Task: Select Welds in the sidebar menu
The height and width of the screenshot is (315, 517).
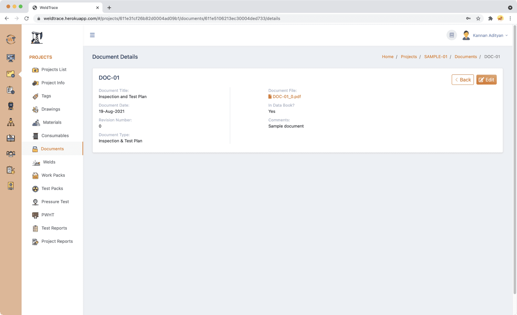Action: click(x=49, y=162)
